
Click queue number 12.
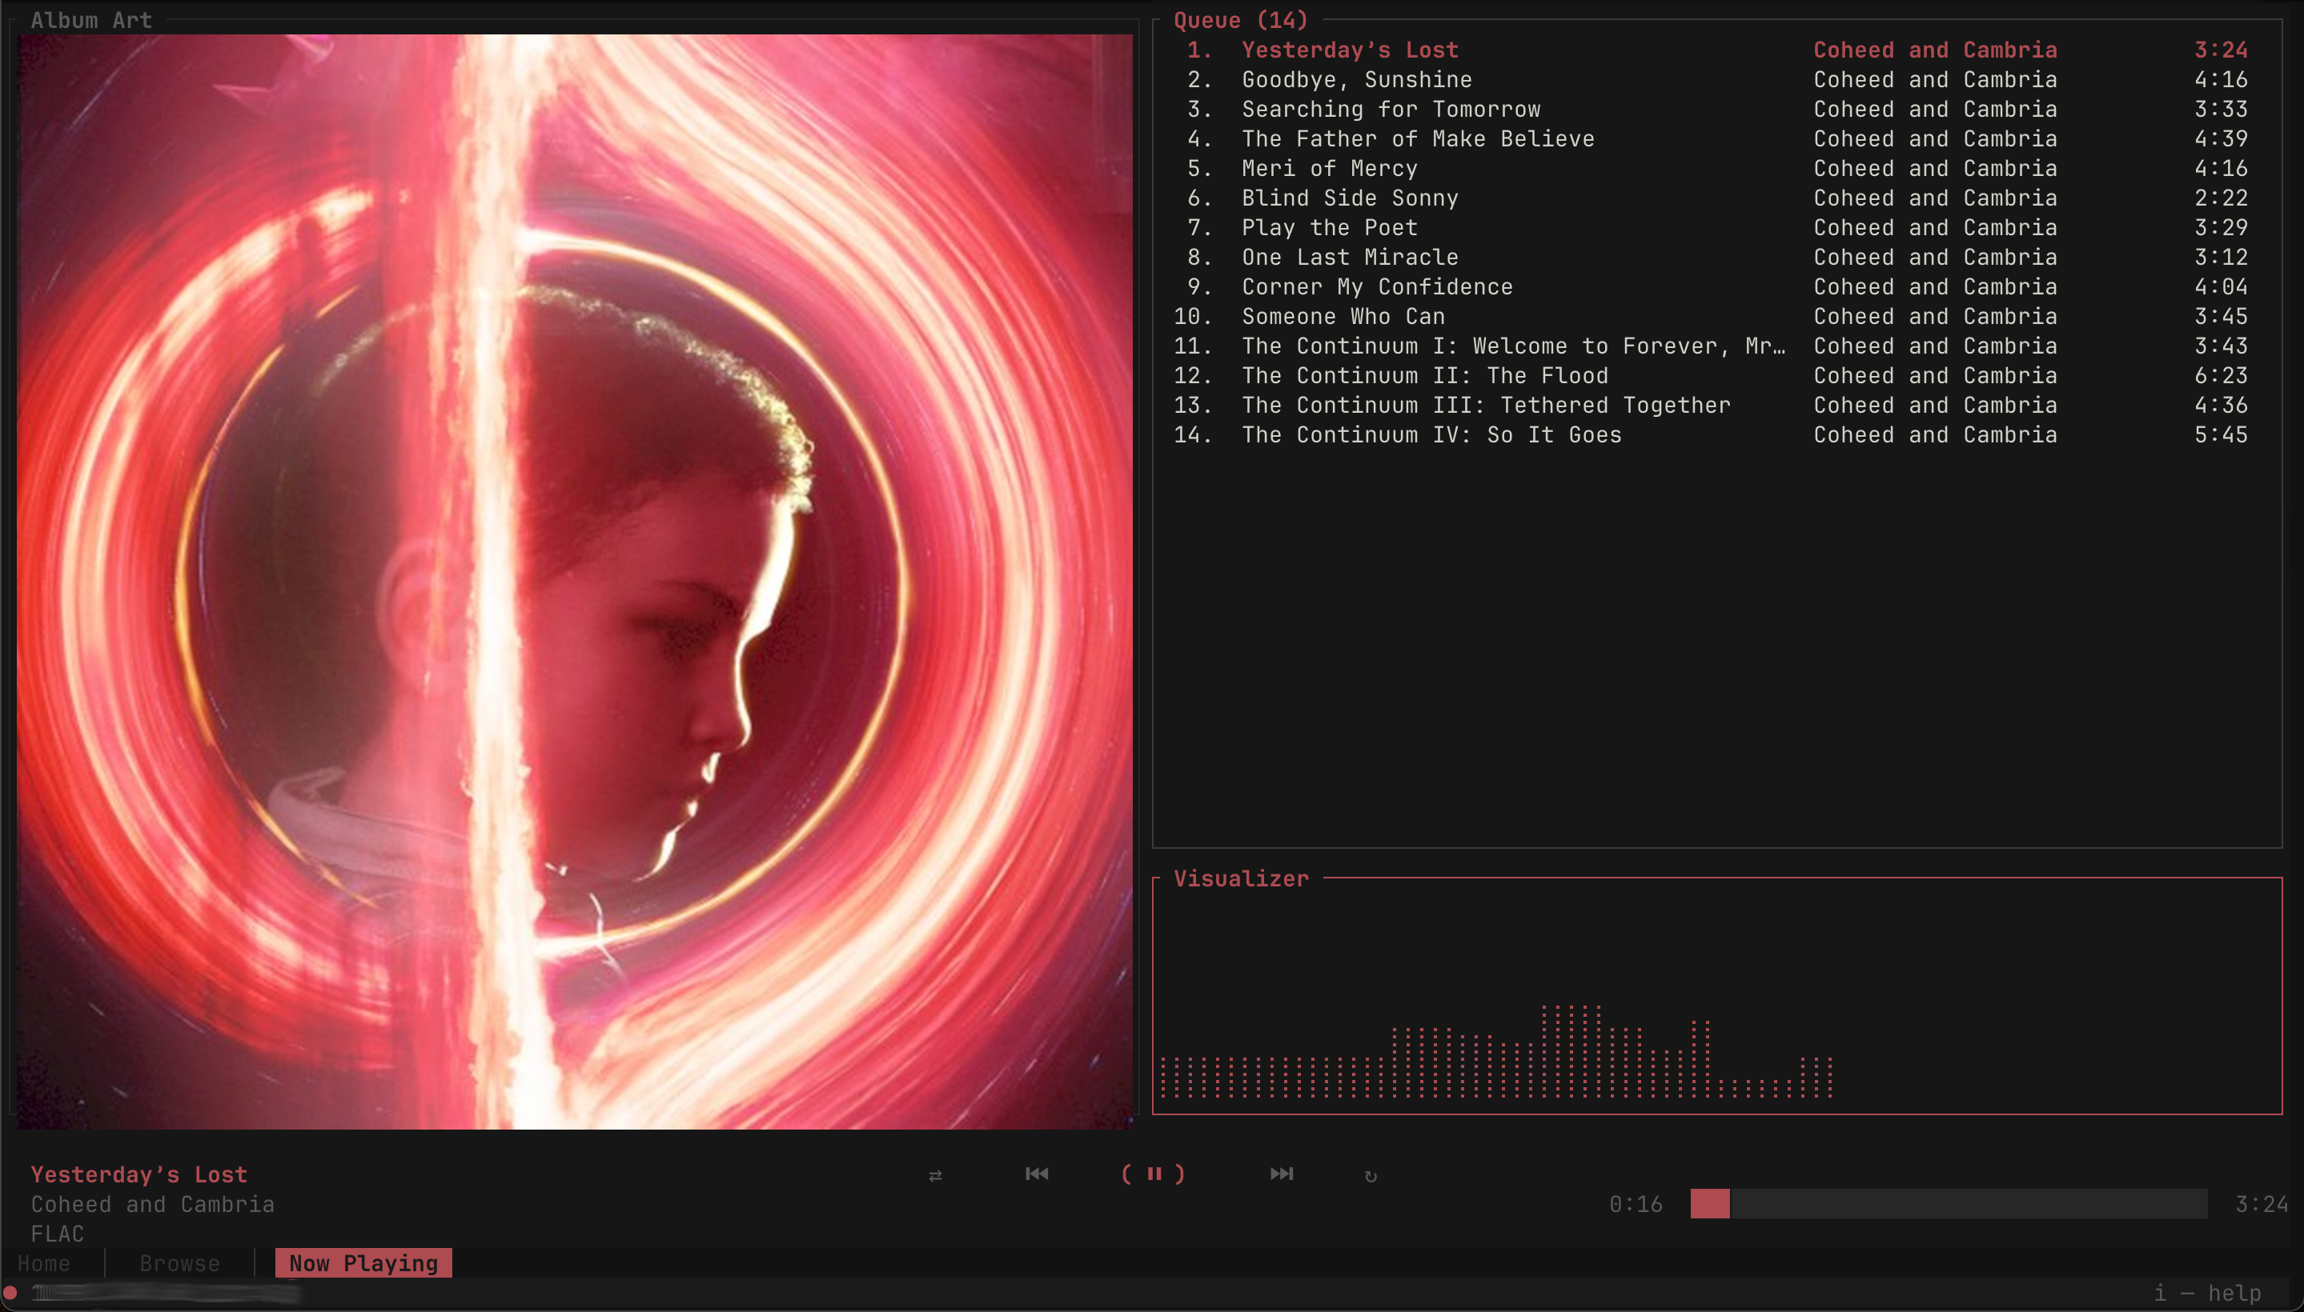click(x=1193, y=376)
